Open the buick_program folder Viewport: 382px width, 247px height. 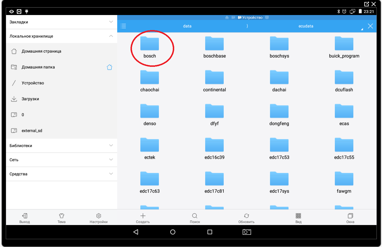coord(344,48)
